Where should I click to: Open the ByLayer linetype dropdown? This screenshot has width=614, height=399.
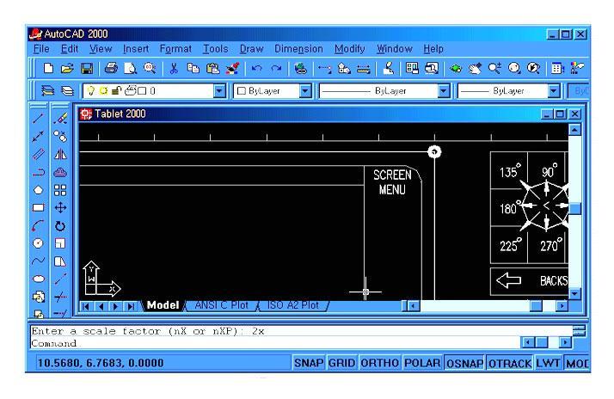(x=444, y=89)
